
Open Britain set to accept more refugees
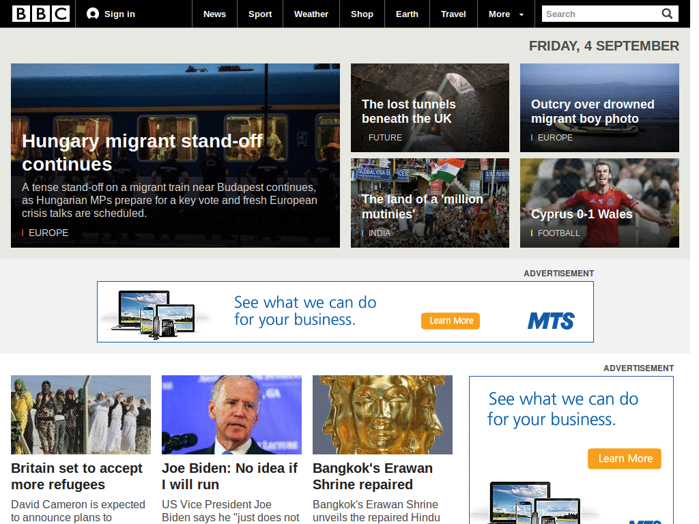click(76, 476)
